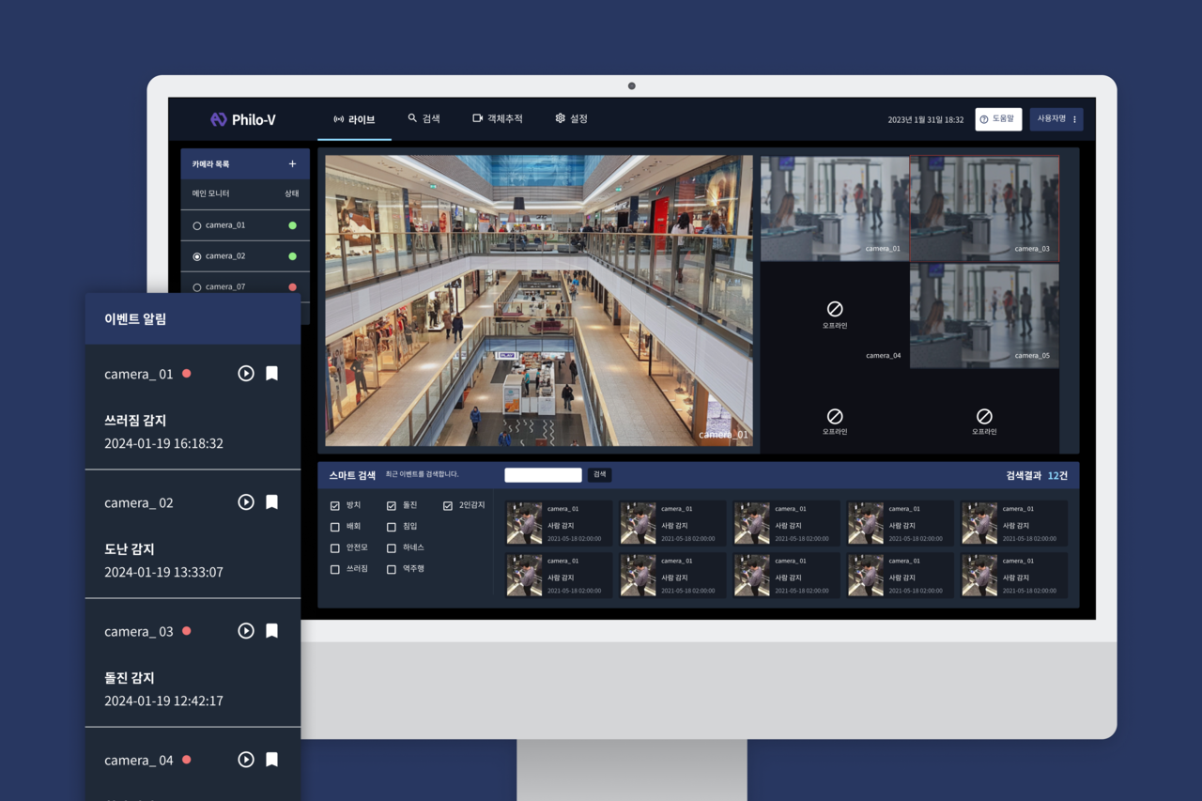The height and width of the screenshot is (801, 1202).
Task: Play the camera_01 fall detection event
Action: [246, 374]
